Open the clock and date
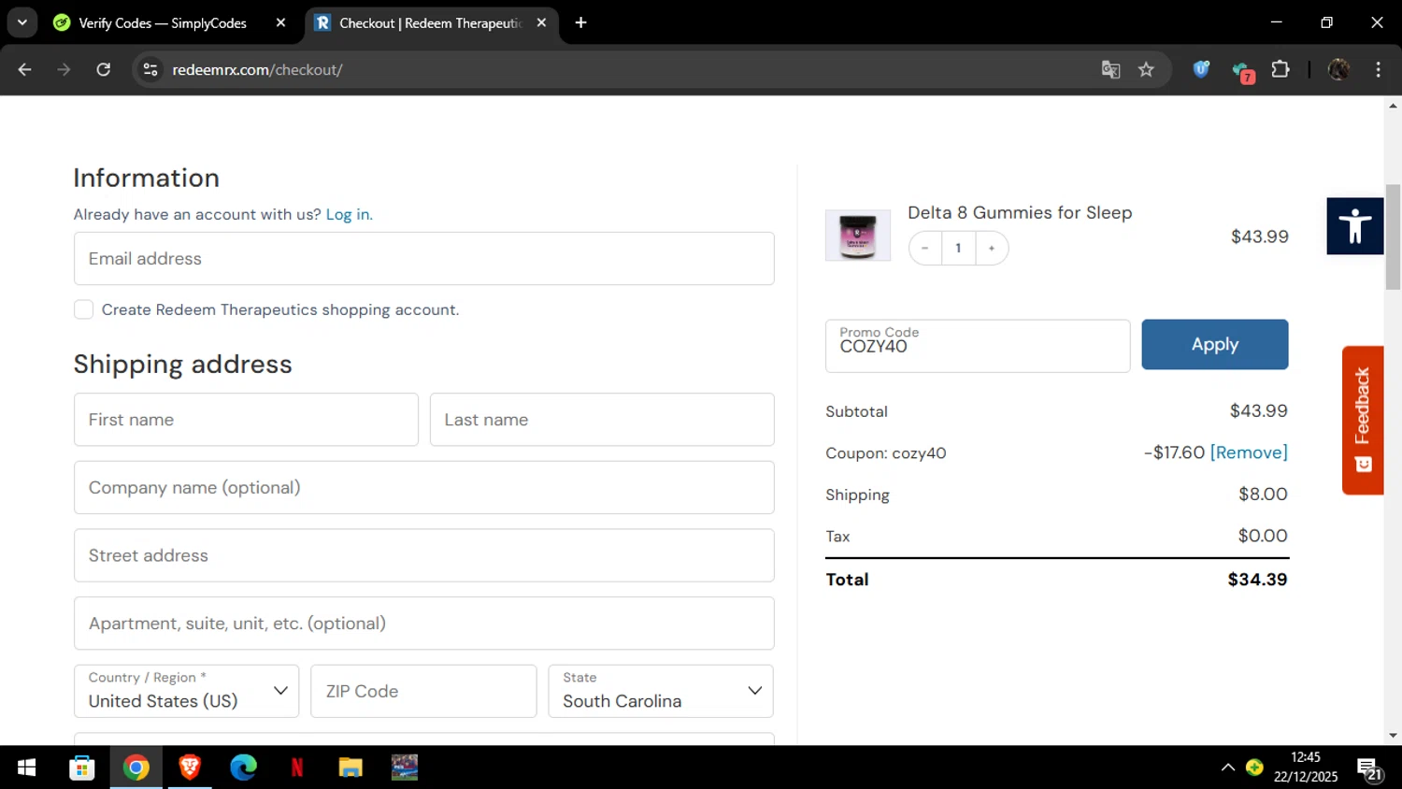1402x789 pixels. (x=1306, y=767)
